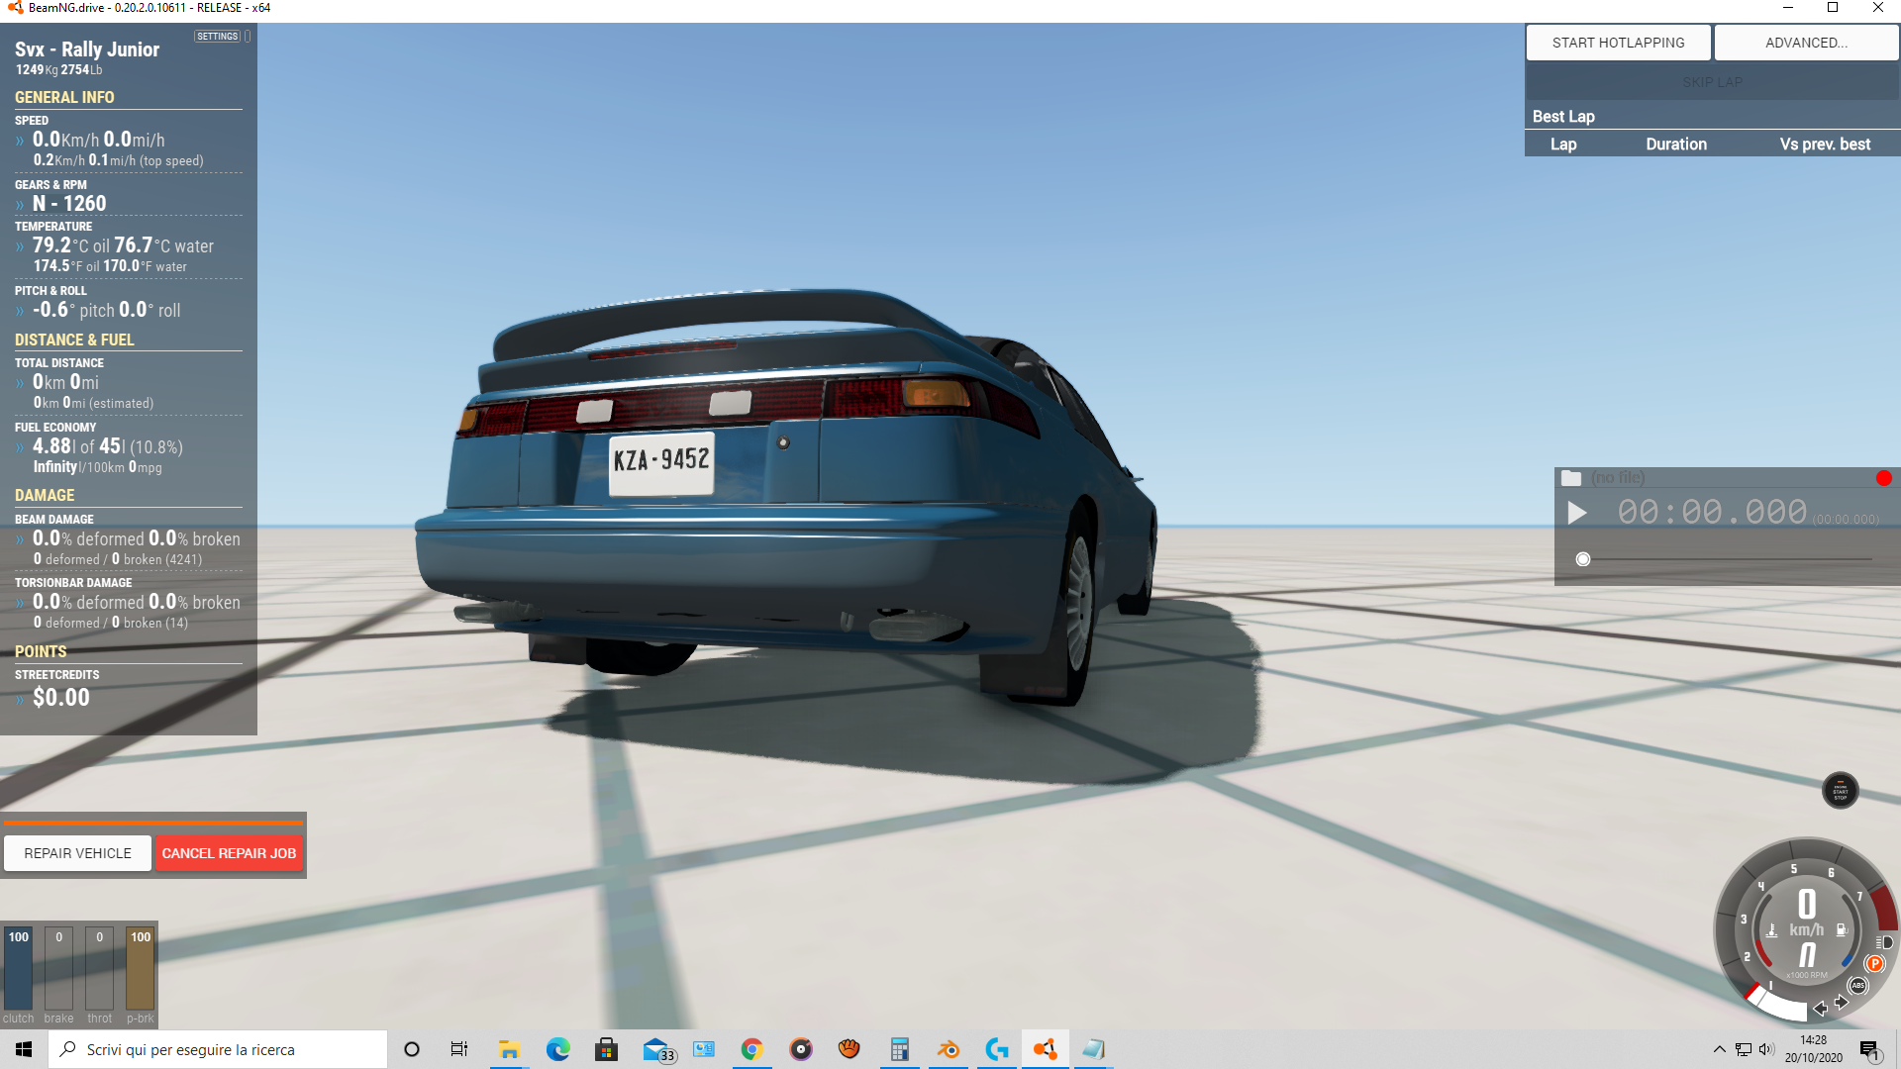Click the Duration column header
Image resolution: width=1901 pixels, height=1069 pixels.
(1676, 145)
